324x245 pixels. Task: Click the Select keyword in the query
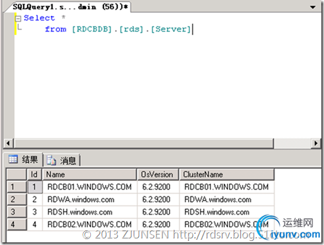pos(40,18)
